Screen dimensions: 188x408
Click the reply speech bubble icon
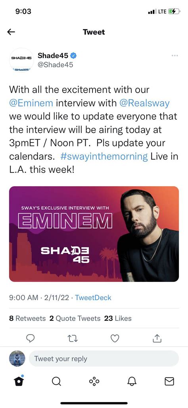[31, 338]
